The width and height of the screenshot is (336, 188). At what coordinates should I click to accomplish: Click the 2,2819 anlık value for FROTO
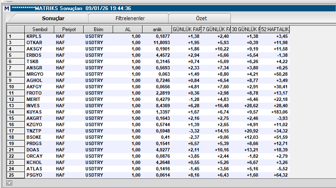click(163, 93)
